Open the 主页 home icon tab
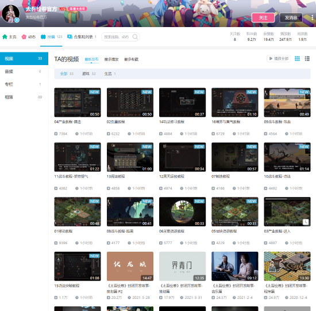 pos(5,37)
